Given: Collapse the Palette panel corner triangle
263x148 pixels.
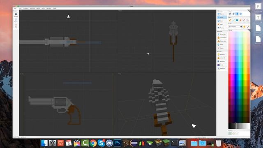Looking at the screenshot, I should (x=249, y=30).
